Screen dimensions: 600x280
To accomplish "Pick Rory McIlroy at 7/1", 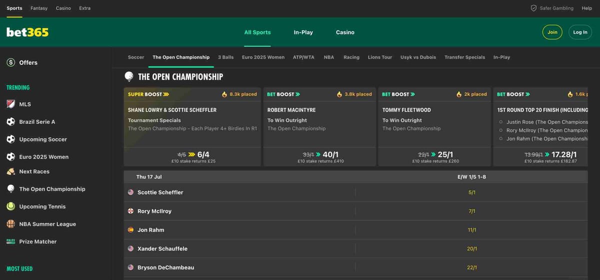I will 472,211.
